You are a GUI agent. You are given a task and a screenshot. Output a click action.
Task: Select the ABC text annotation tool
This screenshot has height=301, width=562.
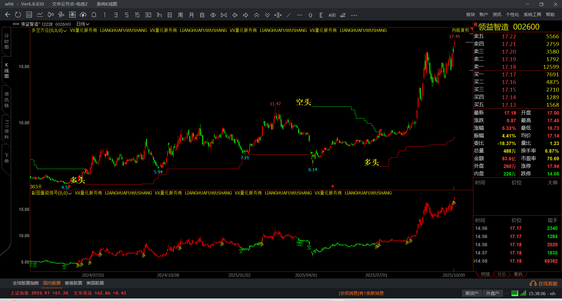pyautogui.click(x=332, y=15)
